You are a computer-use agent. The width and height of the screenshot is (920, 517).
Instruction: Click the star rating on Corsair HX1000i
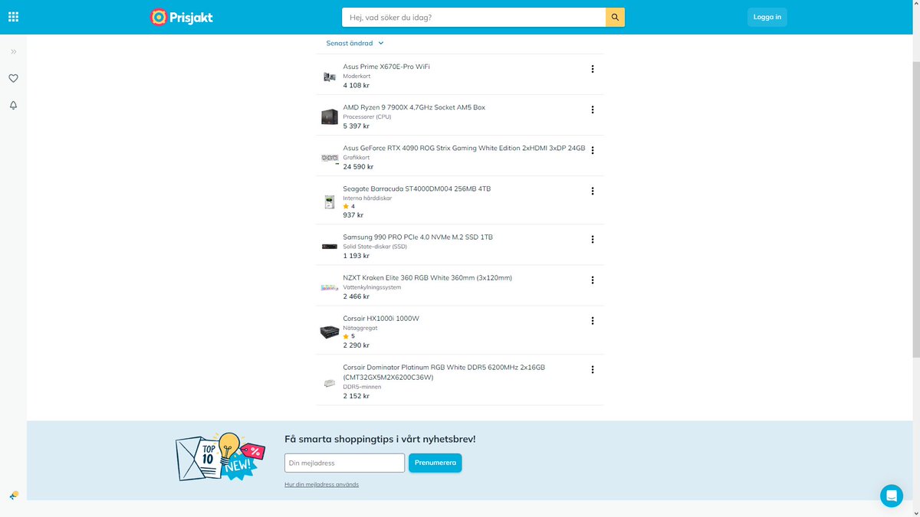point(349,336)
